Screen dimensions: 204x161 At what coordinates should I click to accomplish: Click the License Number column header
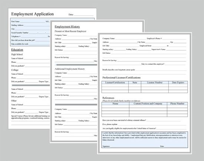155,82
